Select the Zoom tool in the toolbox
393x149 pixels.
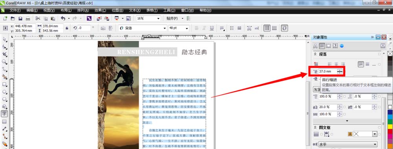tap(4, 62)
